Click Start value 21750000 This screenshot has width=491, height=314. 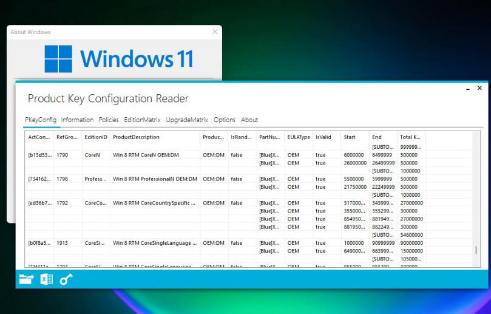click(355, 187)
